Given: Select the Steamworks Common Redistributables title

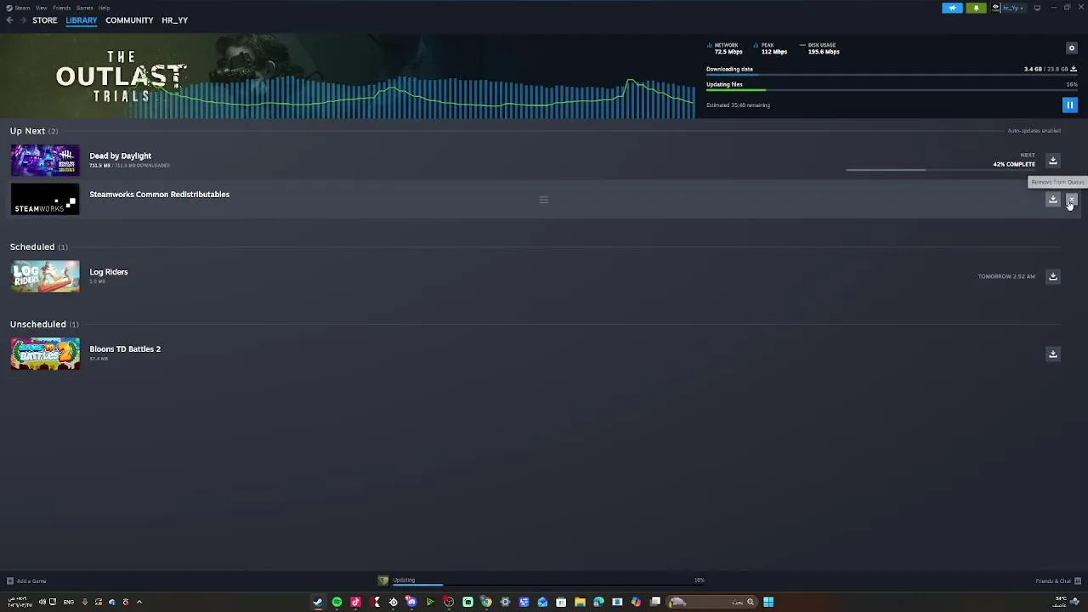Looking at the screenshot, I should [x=160, y=195].
